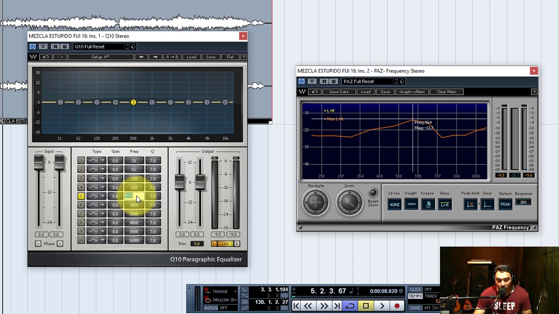Open Save menu in PAZ toolbar
This screenshot has width=559, height=314.
[385, 92]
